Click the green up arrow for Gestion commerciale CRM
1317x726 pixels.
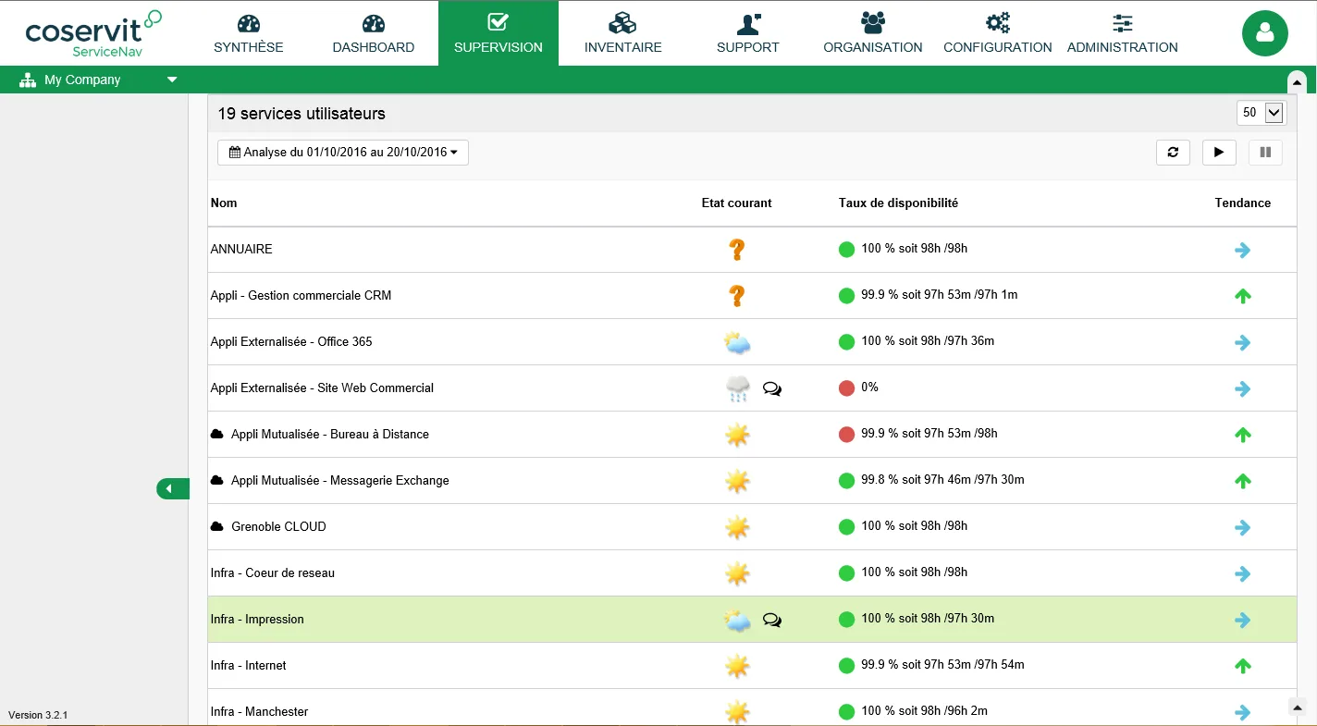1243,296
